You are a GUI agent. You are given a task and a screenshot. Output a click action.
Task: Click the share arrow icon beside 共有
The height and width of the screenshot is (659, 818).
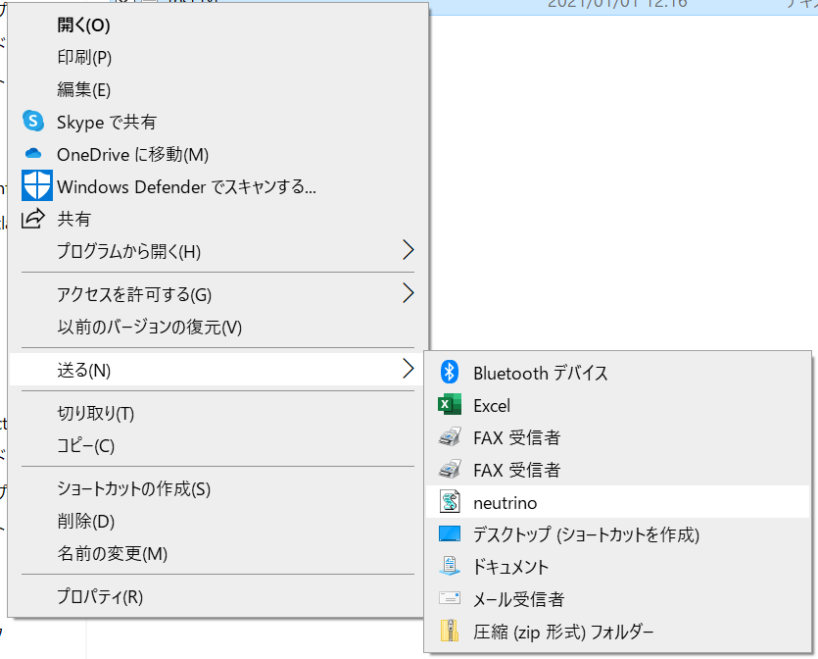click(x=33, y=219)
